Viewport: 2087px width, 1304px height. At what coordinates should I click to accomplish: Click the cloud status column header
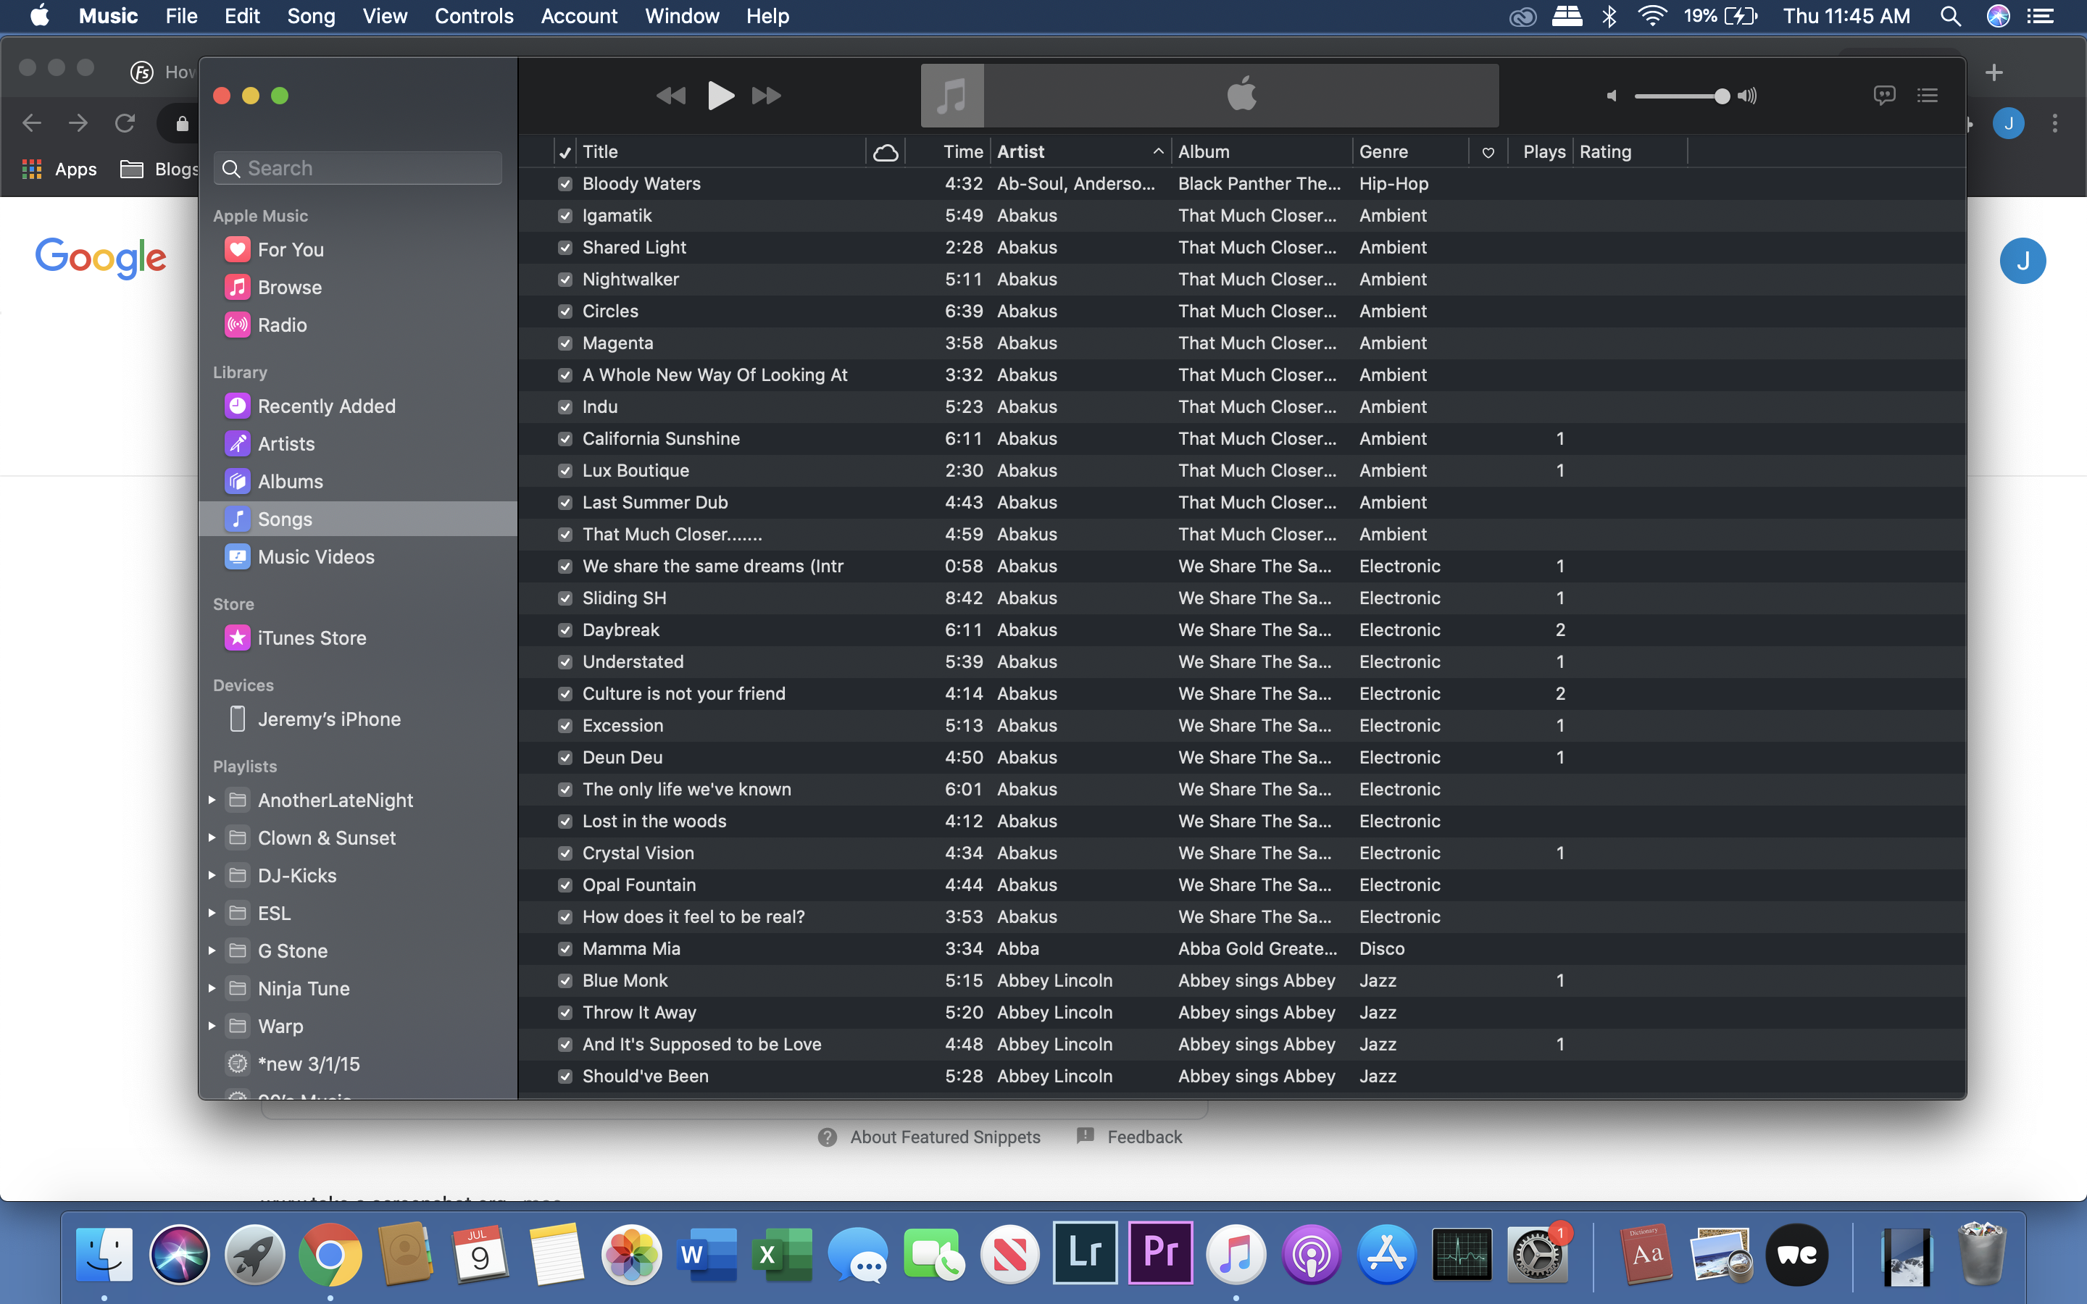[886, 153]
